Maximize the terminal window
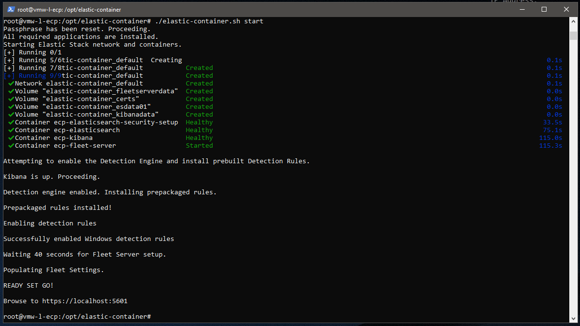 coord(544,9)
